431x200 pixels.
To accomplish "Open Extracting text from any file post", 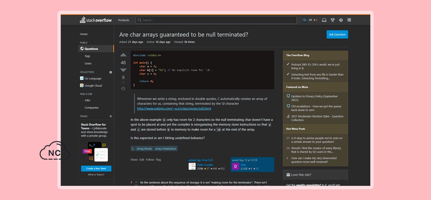I will tap(318, 76).
